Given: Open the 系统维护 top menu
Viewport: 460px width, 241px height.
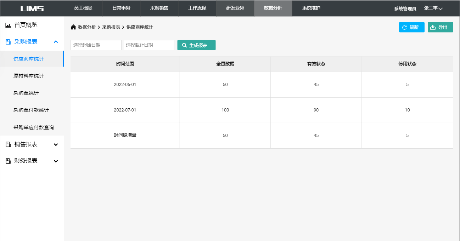Looking at the screenshot, I should 311,8.
